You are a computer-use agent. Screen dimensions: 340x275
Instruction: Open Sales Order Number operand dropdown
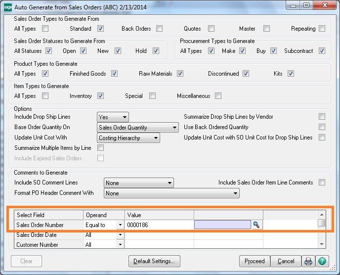click(120, 225)
